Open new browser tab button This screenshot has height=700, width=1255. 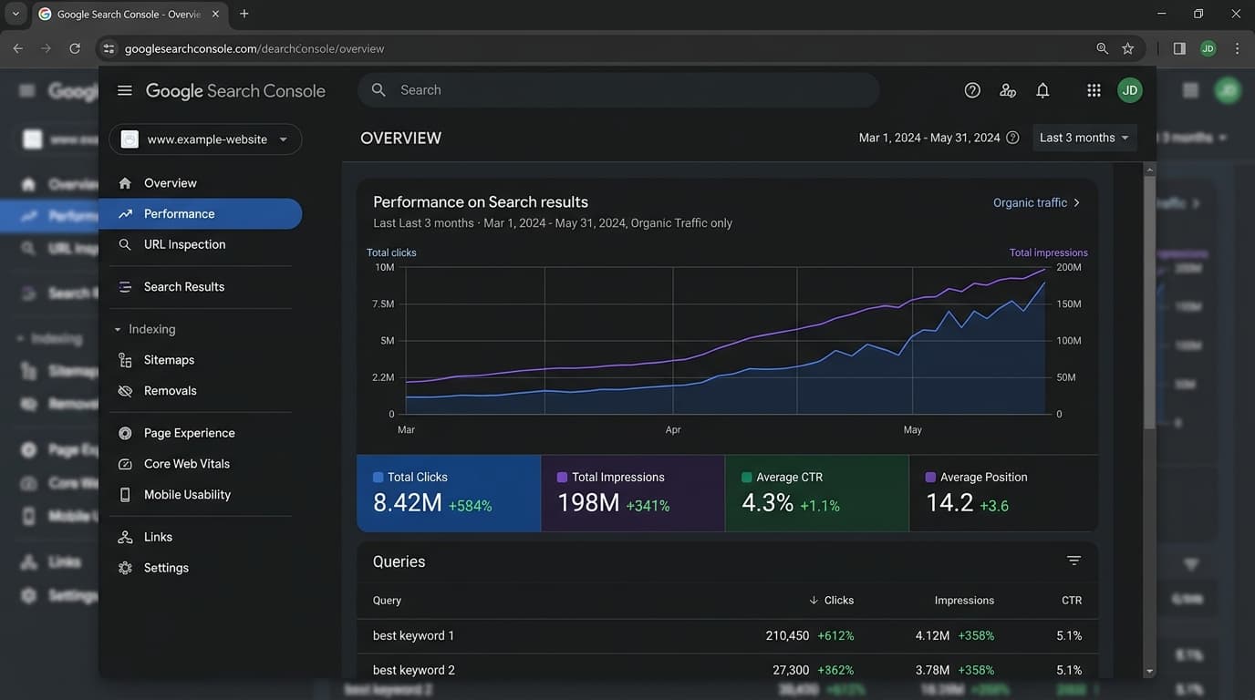pyautogui.click(x=244, y=14)
